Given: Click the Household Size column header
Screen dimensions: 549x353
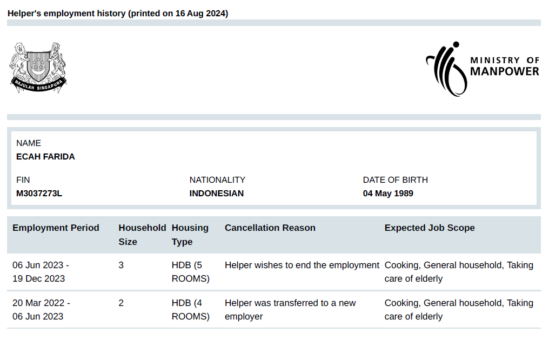Looking at the screenshot, I should 142,235.
